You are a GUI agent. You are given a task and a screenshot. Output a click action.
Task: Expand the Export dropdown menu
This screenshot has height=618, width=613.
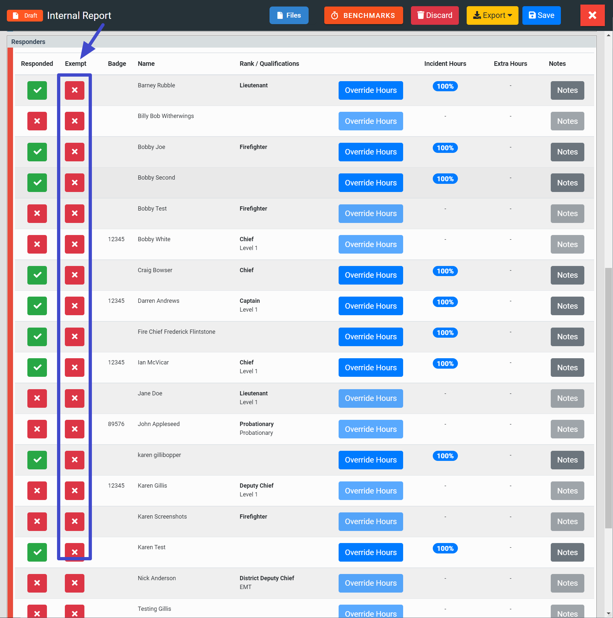coord(492,15)
